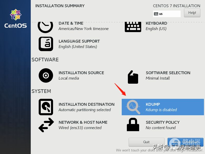This screenshot has width=205, height=154.
Task: Click CENTOS 7 INSTALLATION title
Action: click(177, 6)
